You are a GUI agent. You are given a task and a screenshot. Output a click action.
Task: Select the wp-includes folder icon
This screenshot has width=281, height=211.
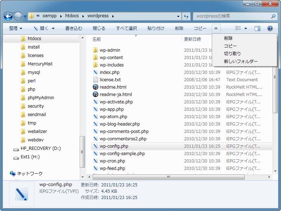(x=95, y=65)
